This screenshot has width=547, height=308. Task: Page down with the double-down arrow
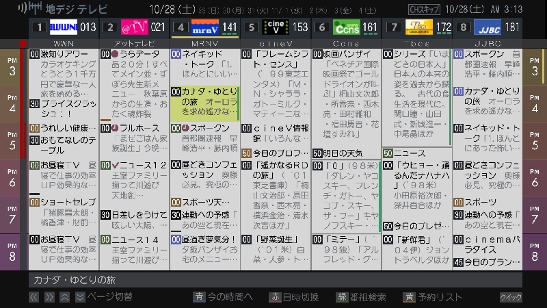point(80,297)
